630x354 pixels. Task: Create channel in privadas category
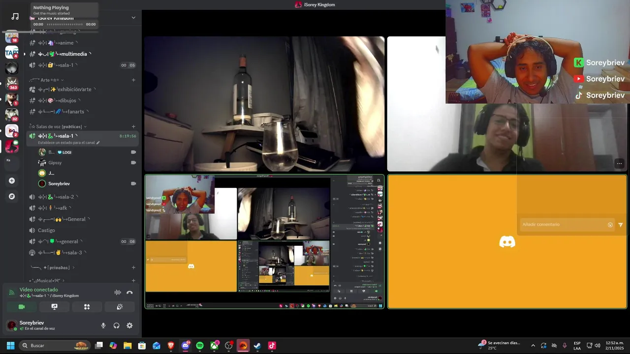click(133, 267)
